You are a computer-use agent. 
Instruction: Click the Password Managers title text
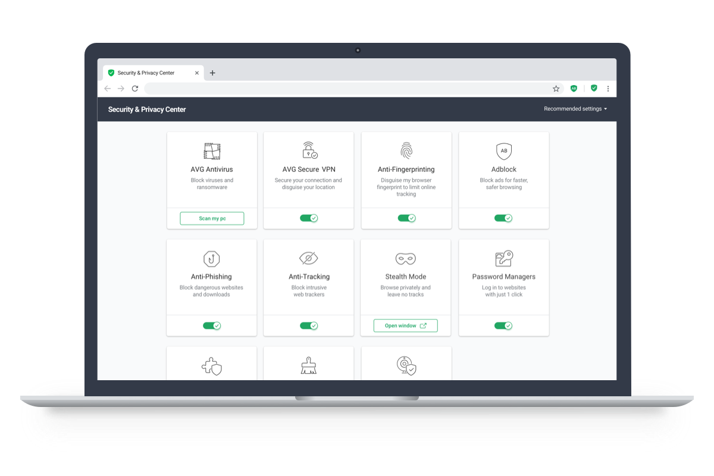point(504,277)
